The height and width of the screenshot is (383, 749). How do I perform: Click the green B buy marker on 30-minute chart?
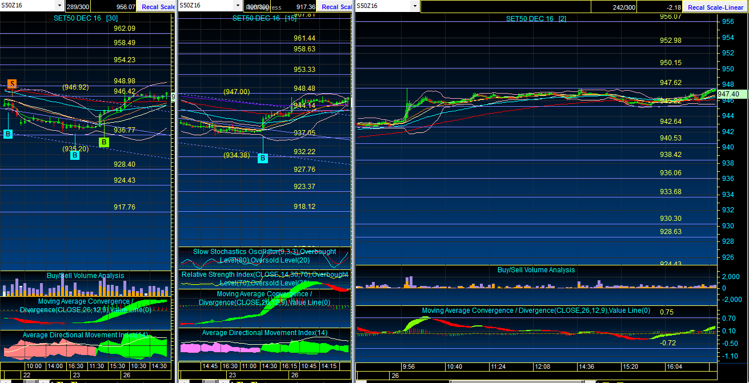tap(103, 142)
